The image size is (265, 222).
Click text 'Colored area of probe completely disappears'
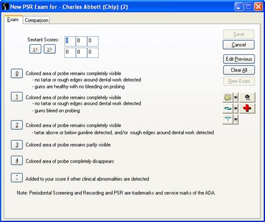pyautogui.click(x=70, y=161)
